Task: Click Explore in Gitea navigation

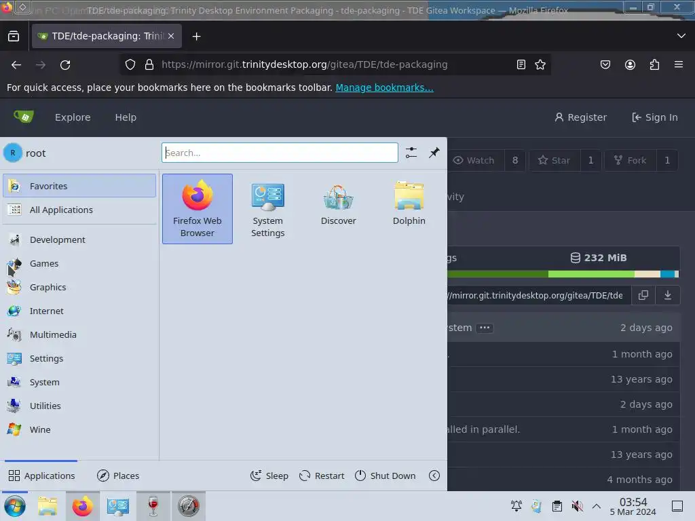Action: 73,117
